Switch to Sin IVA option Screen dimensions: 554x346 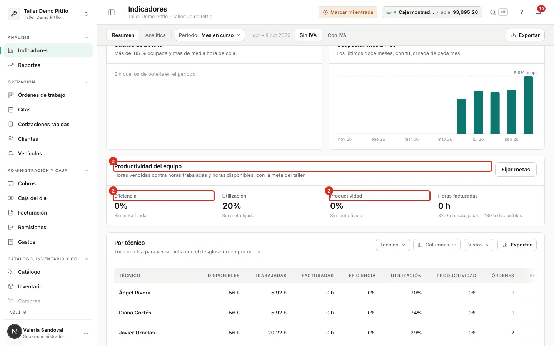pos(308,35)
